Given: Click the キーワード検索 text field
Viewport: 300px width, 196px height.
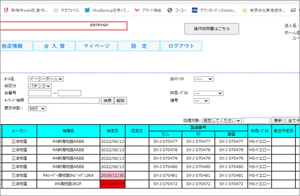Looking at the screenshot, I should tap(64, 101).
